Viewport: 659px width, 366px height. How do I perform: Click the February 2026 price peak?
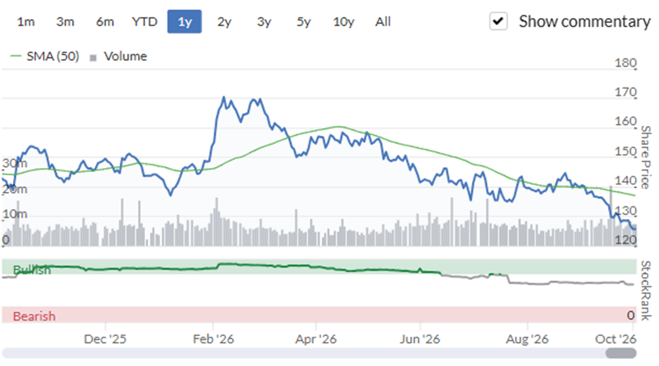tap(224, 97)
